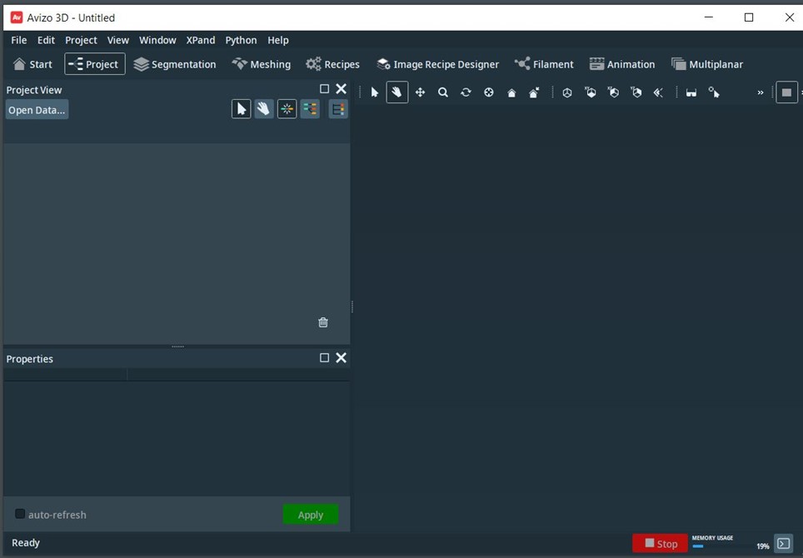Close the Properties panel

pos(341,357)
